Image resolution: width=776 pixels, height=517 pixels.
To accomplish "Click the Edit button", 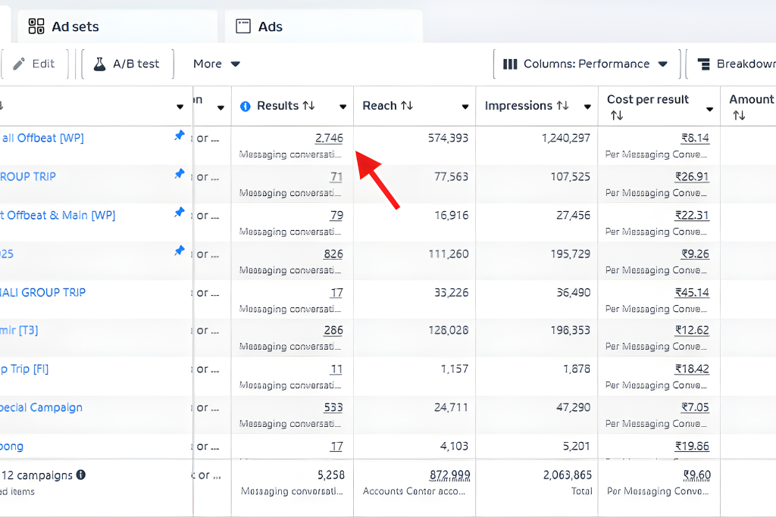I will click(x=34, y=64).
